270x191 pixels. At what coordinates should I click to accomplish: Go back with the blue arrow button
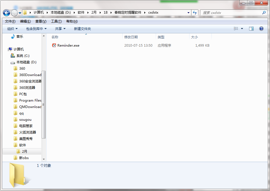coord(6,13)
